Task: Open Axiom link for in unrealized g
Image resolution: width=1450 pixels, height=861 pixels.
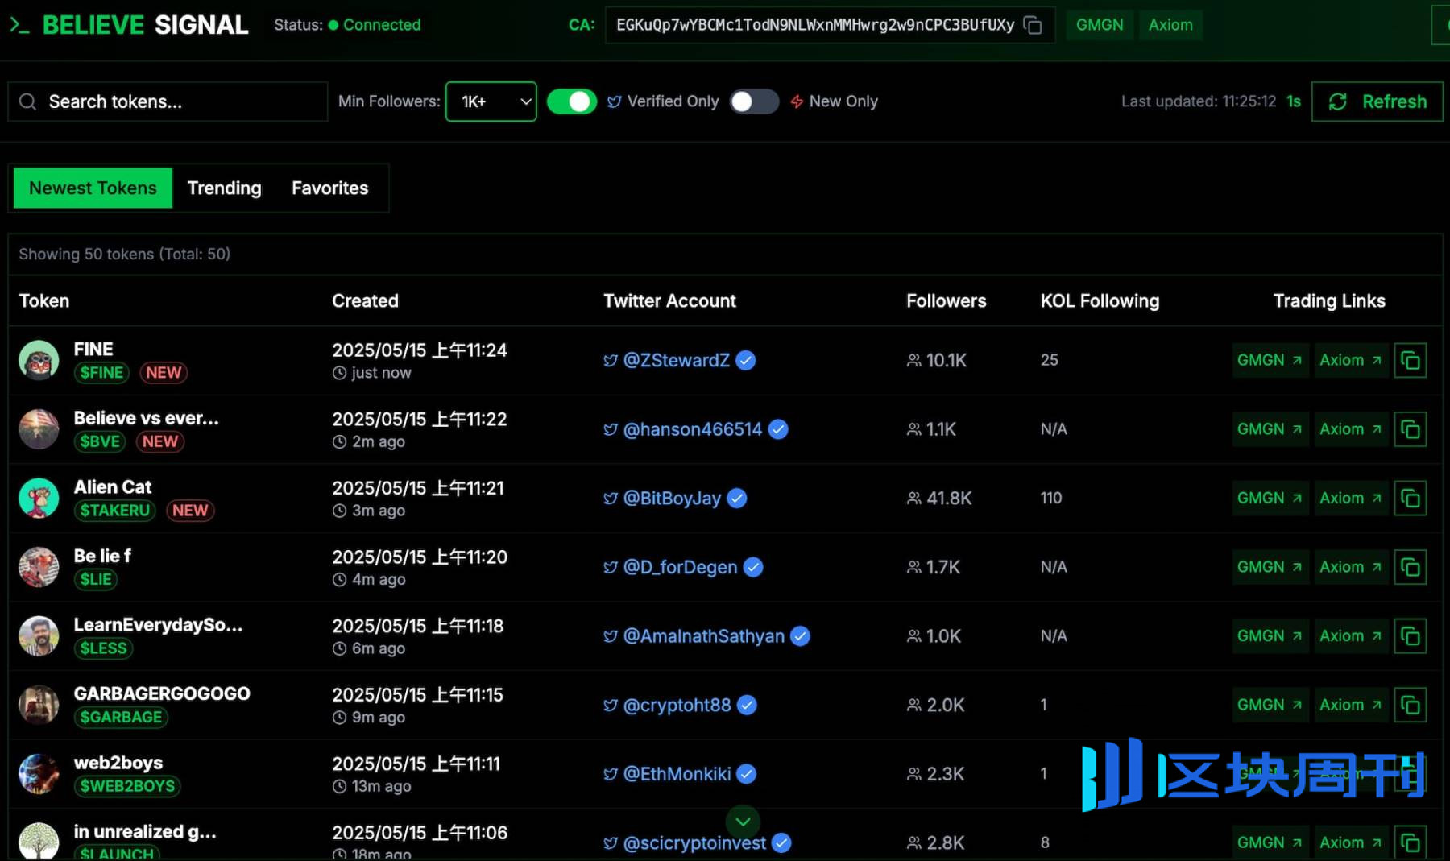Action: (x=1350, y=842)
